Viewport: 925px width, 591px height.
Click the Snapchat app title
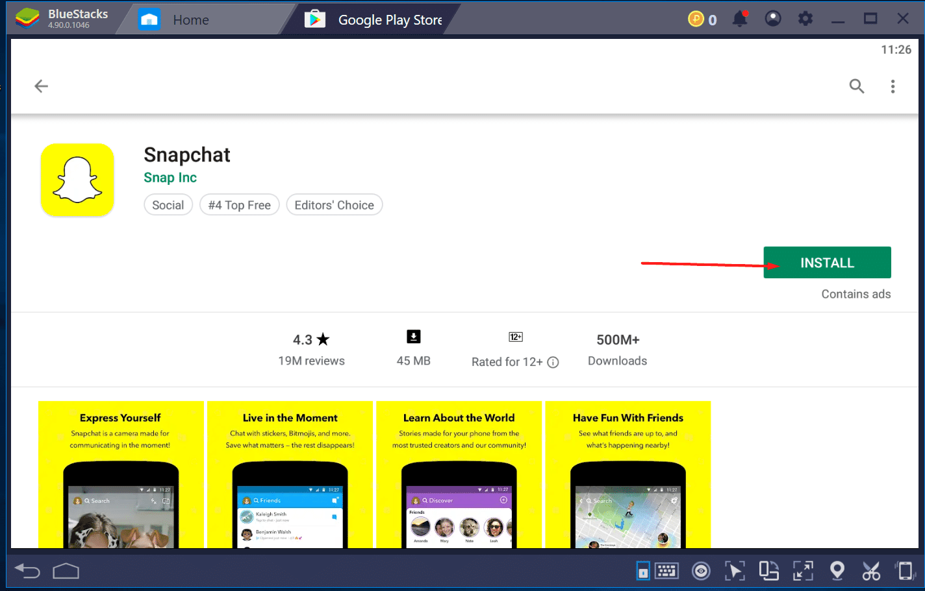click(x=187, y=155)
